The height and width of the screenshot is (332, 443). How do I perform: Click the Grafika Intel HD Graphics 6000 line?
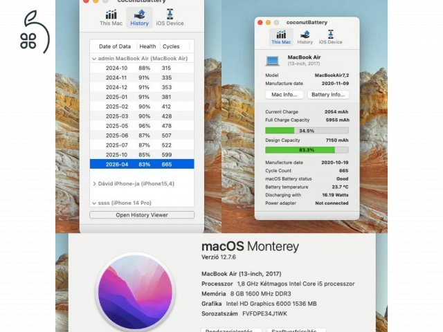tap(259, 304)
